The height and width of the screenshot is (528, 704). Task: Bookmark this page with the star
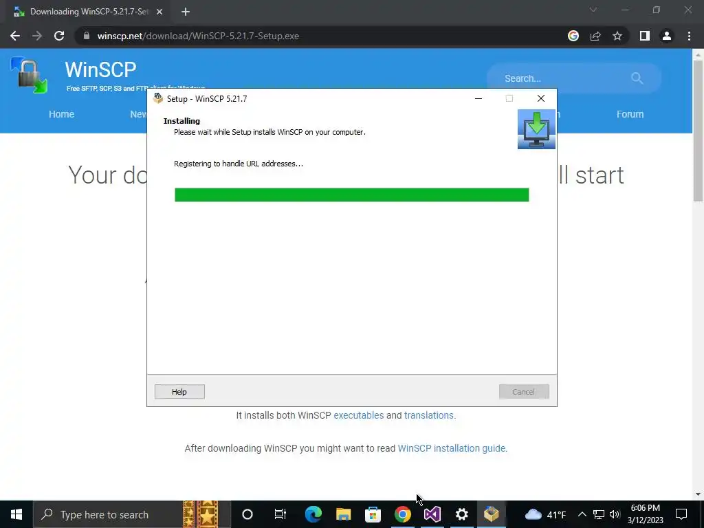(617, 36)
